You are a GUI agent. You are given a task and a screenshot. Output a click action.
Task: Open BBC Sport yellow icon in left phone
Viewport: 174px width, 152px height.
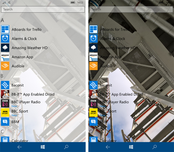click(x=5, y=113)
